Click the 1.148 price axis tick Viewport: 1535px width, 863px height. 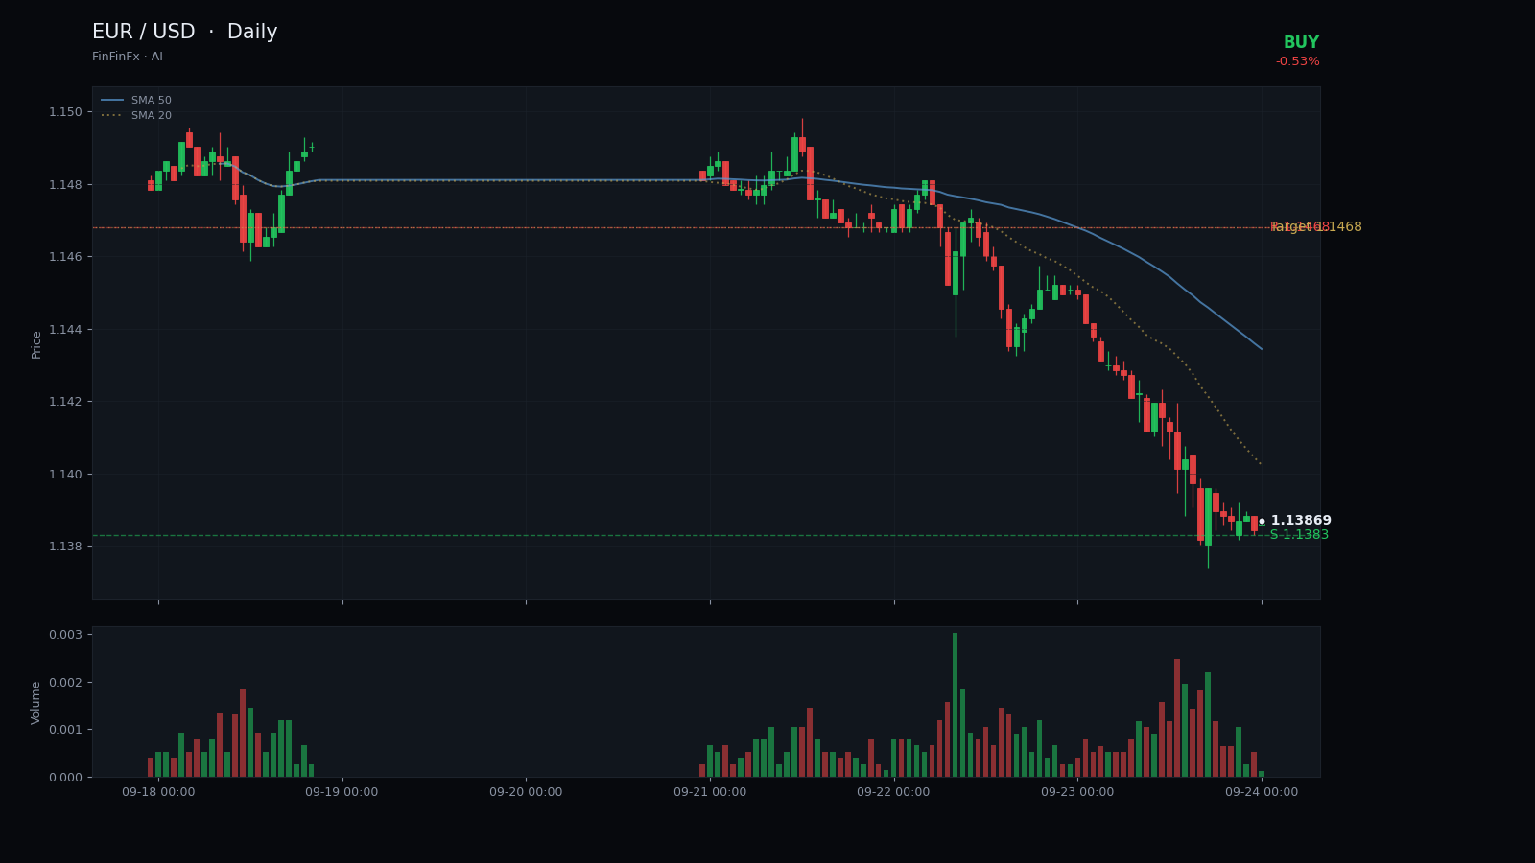click(x=65, y=185)
